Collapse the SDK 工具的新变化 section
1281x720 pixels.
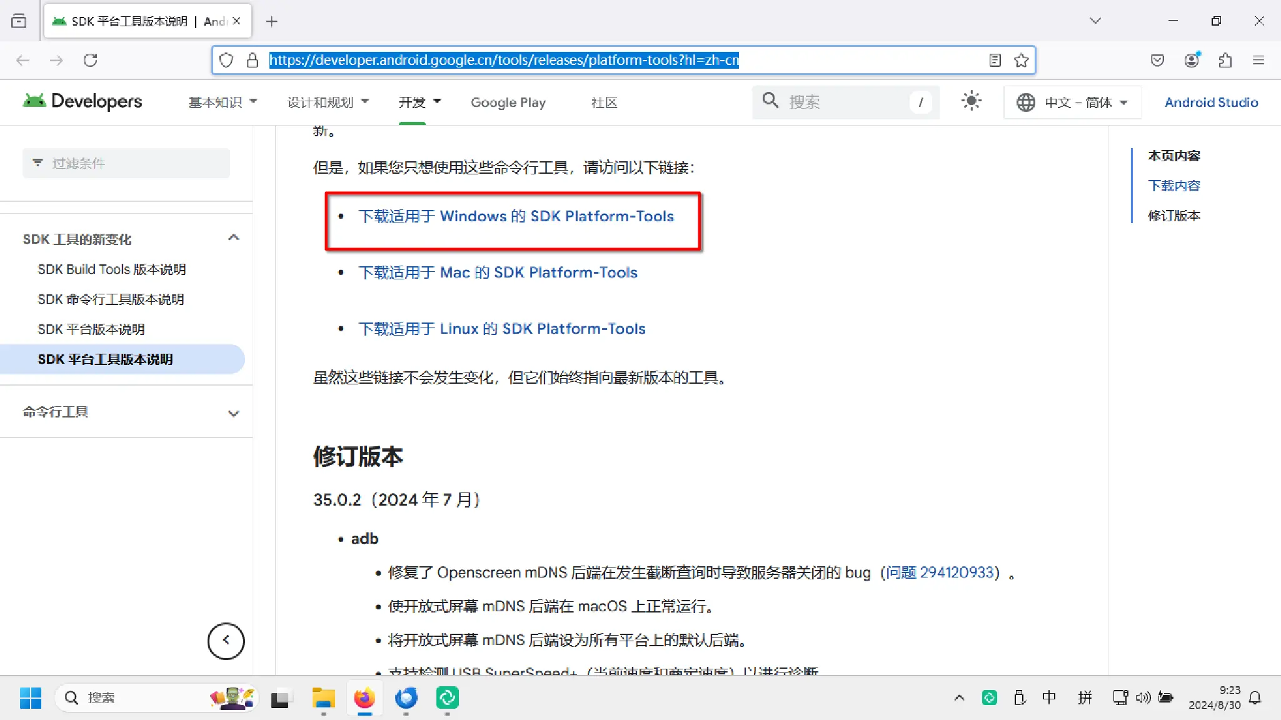tap(233, 238)
